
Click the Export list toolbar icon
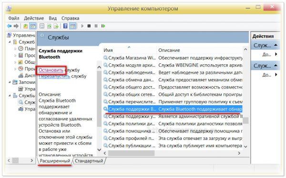click(56, 26)
